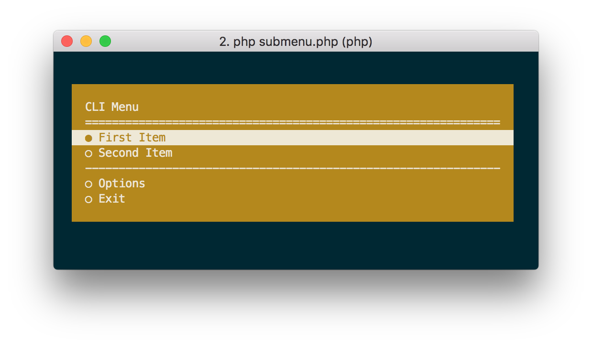Click the dashed divider above Options
The height and width of the screenshot is (346, 592).
point(293,169)
